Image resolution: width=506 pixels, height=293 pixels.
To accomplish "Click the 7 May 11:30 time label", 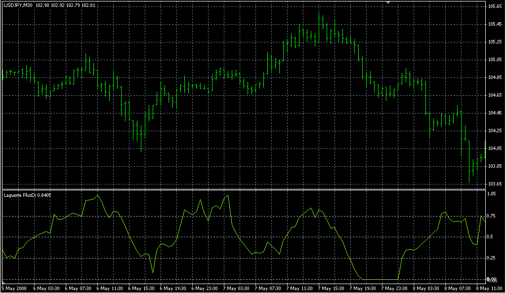I will click(x=299, y=288).
